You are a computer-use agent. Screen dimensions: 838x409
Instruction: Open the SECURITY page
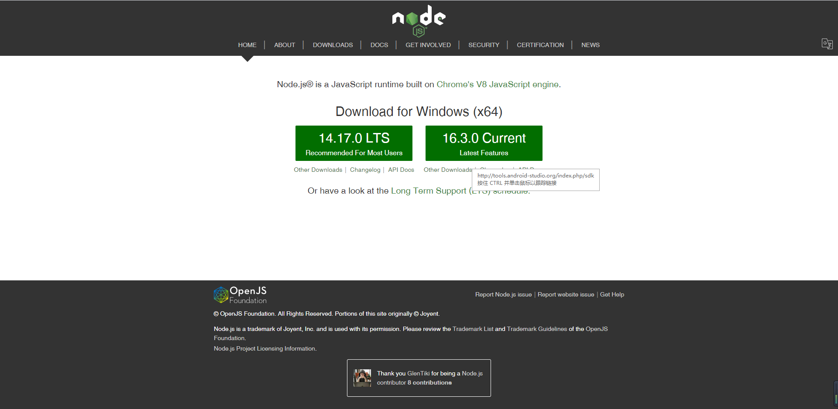(x=484, y=45)
